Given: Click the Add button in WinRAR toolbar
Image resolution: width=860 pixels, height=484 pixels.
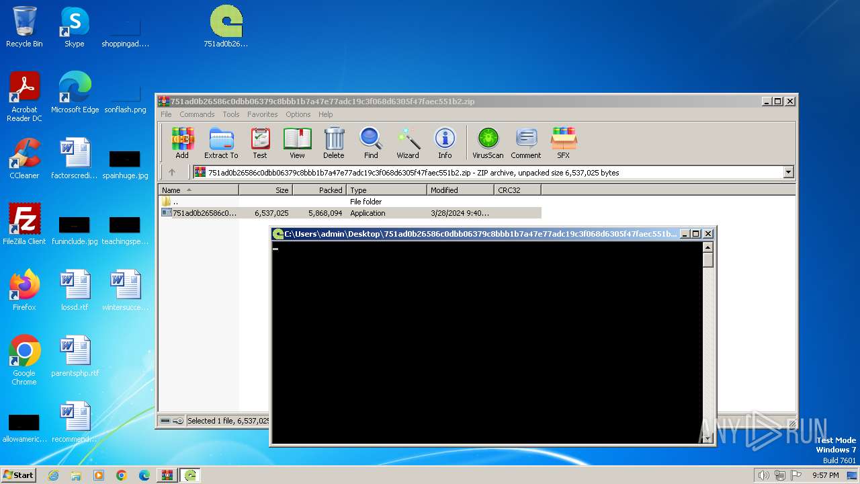Looking at the screenshot, I should [x=182, y=143].
